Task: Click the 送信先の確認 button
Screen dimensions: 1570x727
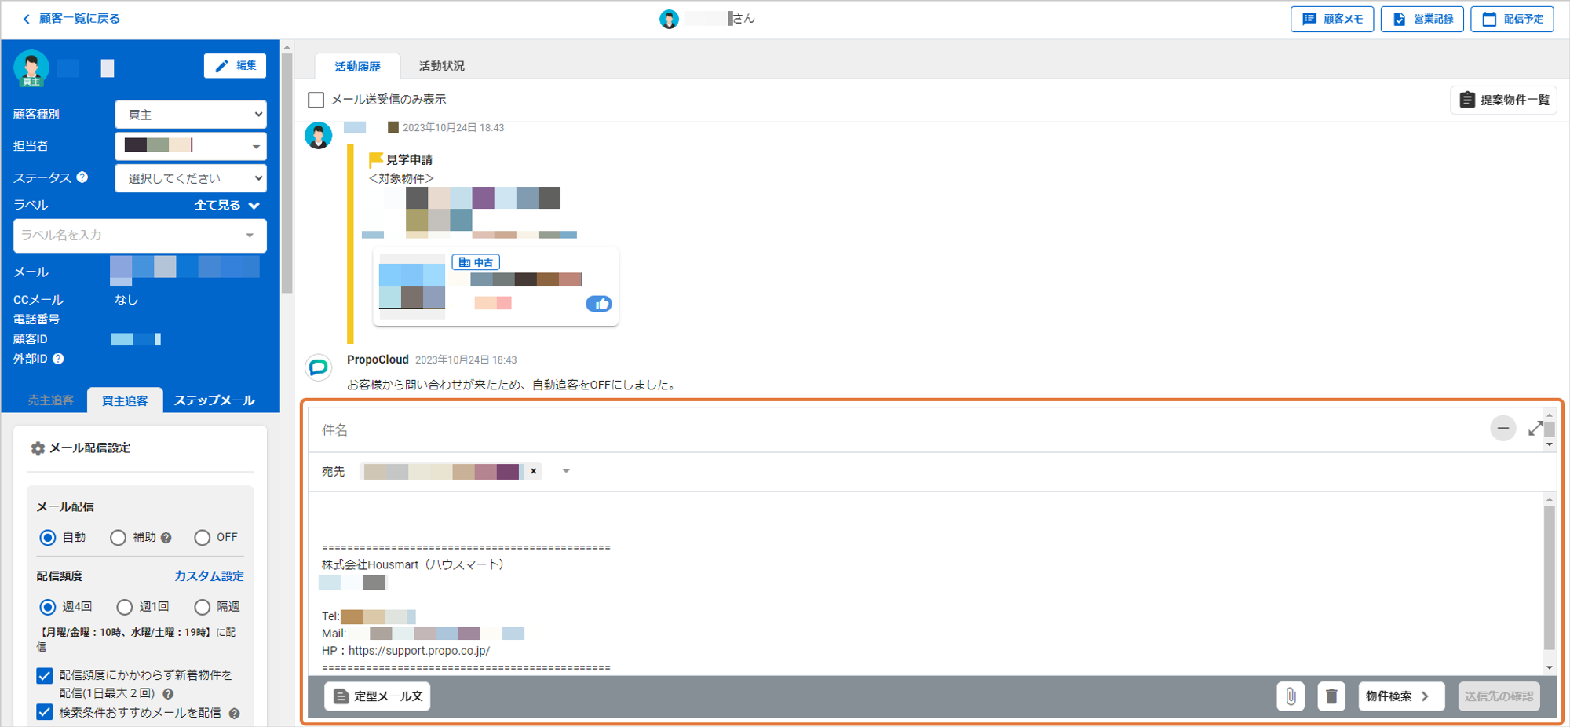Action: pos(1499,696)
